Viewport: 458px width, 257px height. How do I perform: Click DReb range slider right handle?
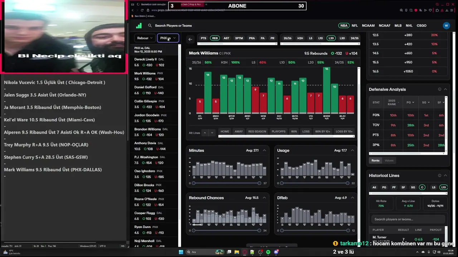tap(347, 231)
